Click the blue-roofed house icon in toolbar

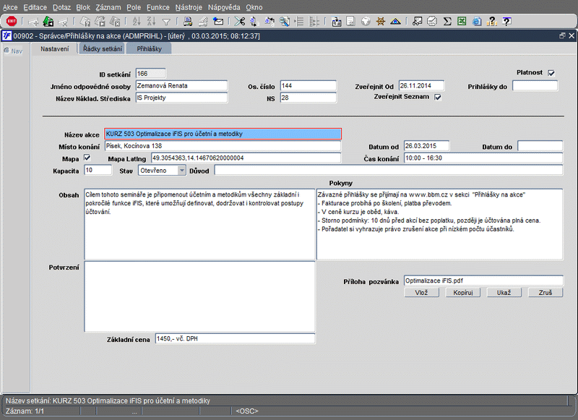click(x=395, y=22)
